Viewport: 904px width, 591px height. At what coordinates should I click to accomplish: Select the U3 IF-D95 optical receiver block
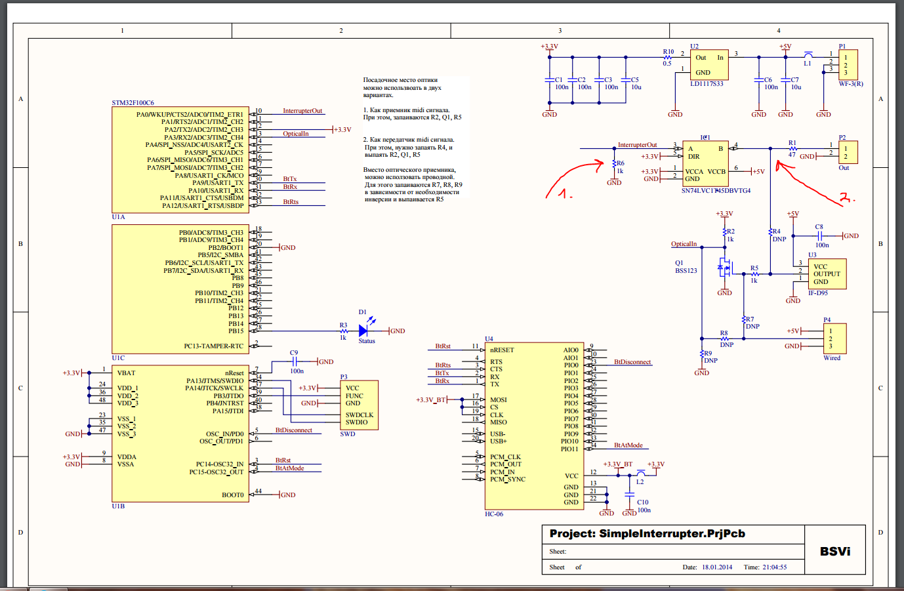tap(827, 274)
